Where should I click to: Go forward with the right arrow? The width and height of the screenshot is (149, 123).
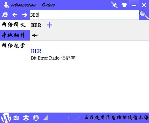[25, 15]
